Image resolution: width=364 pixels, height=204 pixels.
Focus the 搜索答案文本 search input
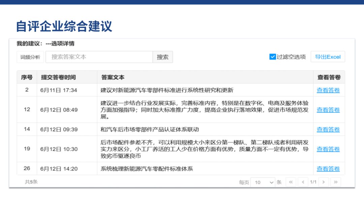coord(99,57)
